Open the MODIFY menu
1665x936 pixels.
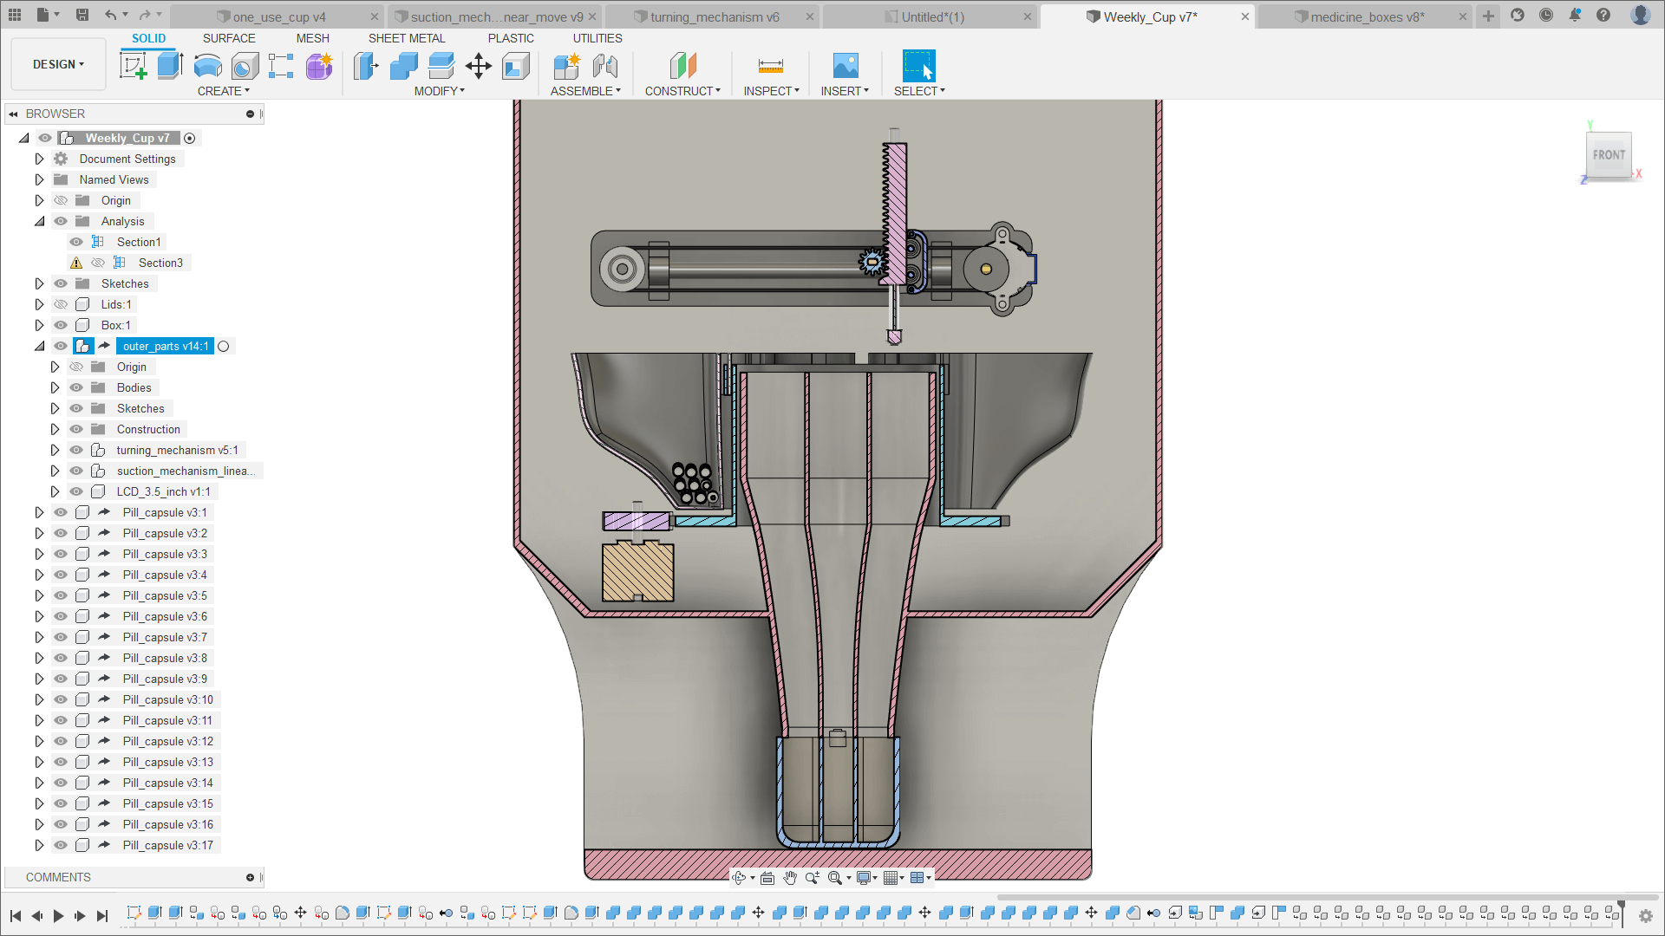439,91
